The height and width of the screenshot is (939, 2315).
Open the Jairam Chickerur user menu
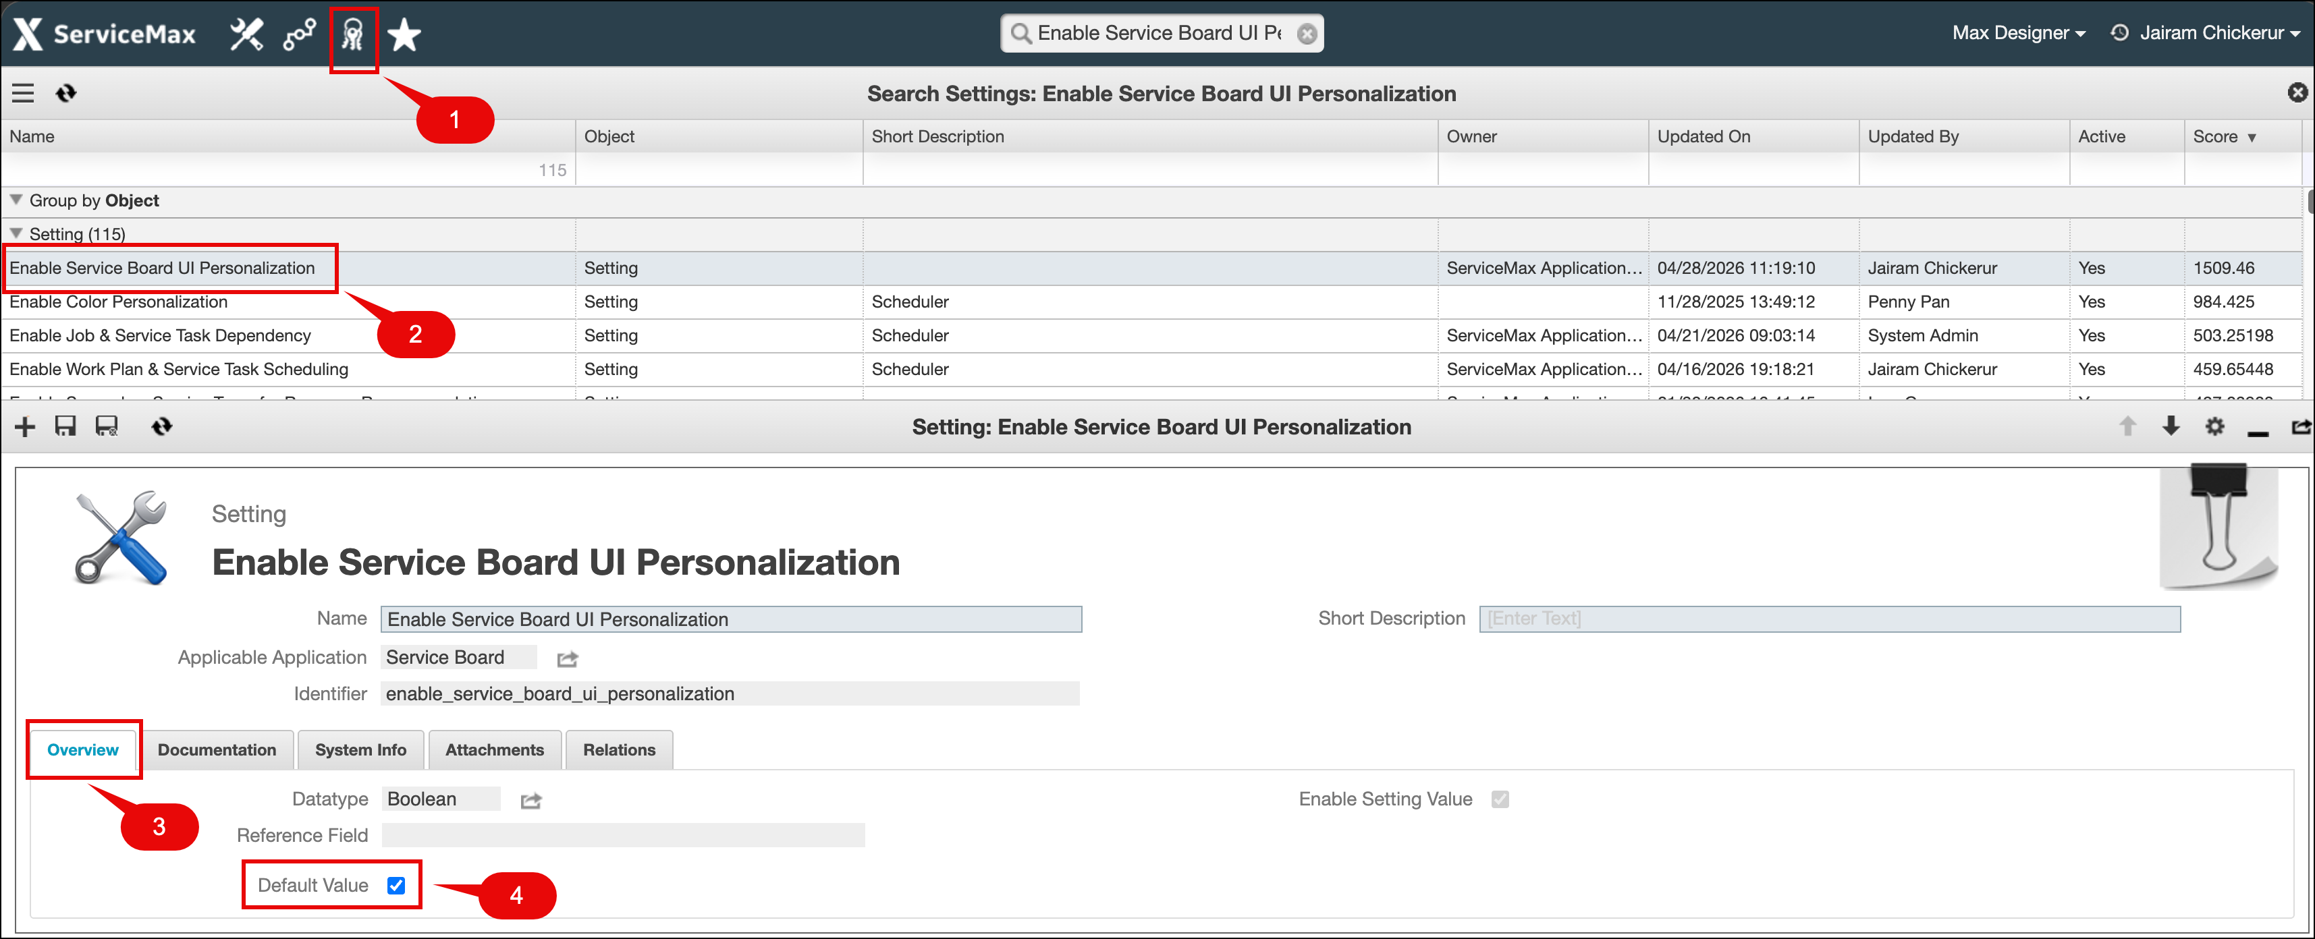pos(2219,33)
